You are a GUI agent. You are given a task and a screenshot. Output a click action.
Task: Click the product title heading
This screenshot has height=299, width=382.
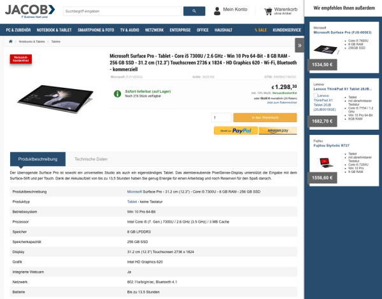(x=203, y=62)
